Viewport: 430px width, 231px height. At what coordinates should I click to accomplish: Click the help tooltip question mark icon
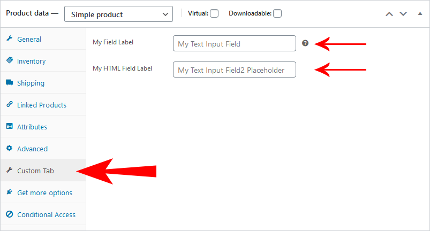point(305,43)
